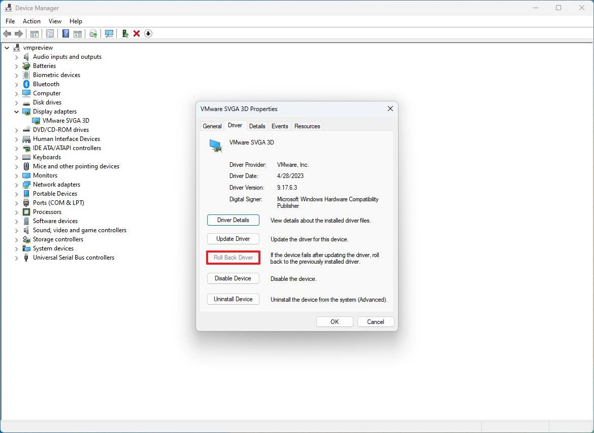Click the Back navigation arrow
594x433 pixels.
tap(7, 33)
